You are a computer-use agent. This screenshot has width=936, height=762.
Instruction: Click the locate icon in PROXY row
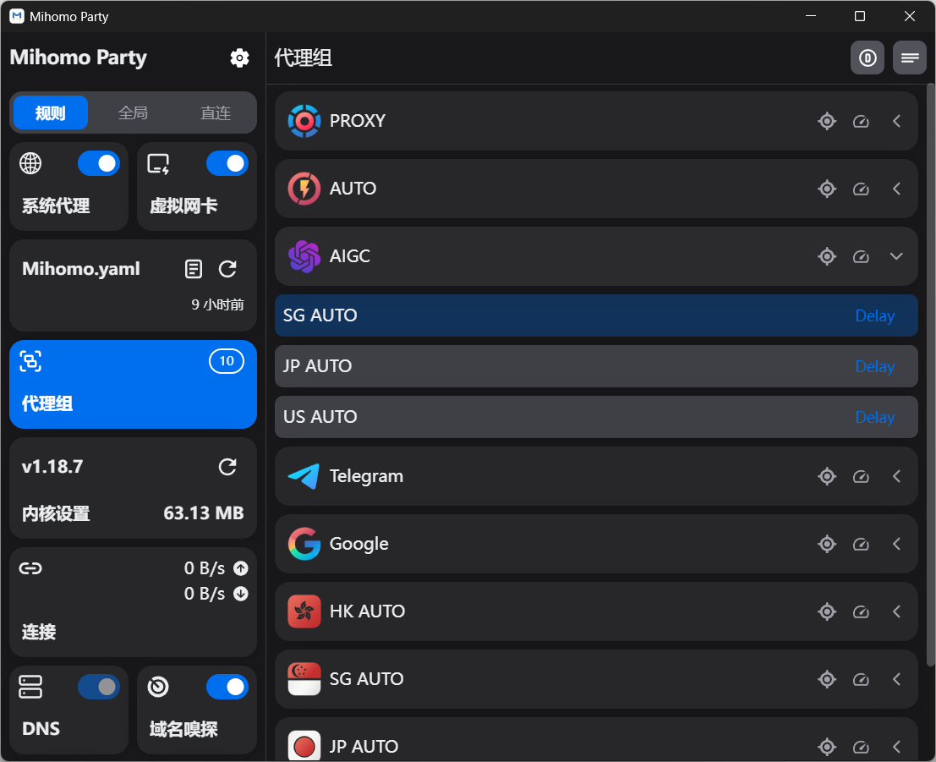827,121
